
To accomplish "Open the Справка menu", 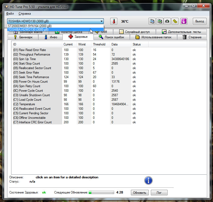I will coord(25,14).
